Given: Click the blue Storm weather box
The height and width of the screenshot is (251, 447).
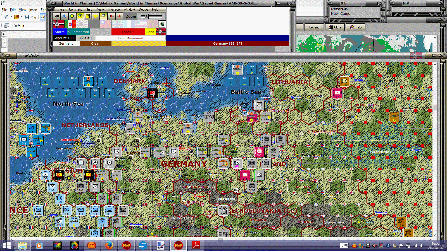Looking at the screenshot, I should click(60, 32).
